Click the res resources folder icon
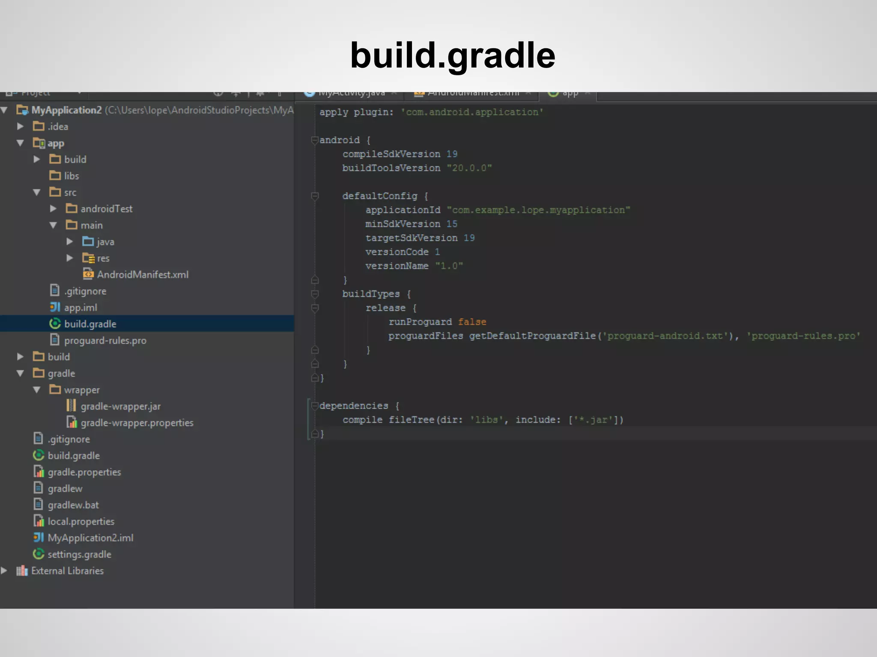This screenshot has height=657, width=877. coord(88,258)
